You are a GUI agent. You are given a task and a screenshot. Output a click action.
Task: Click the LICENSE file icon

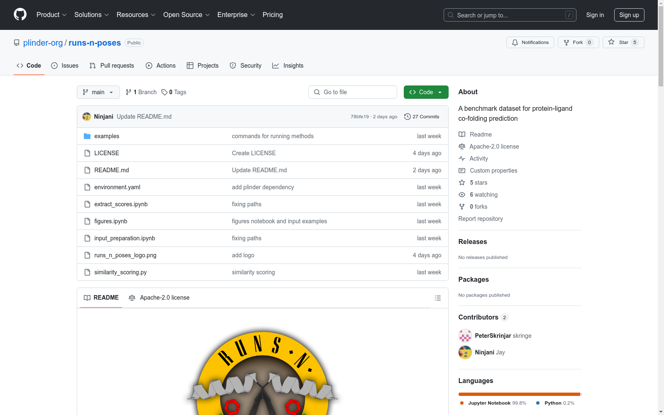[x=87, y=153]
